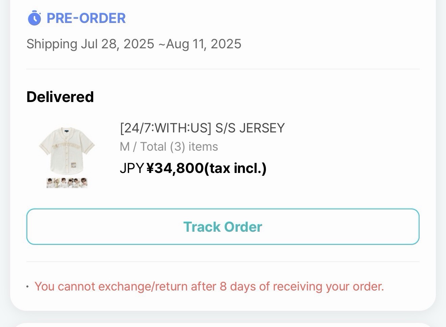Screen dimensions: 446x327
Task: Click the JPY currency label
Action: [x=132, y=168]
